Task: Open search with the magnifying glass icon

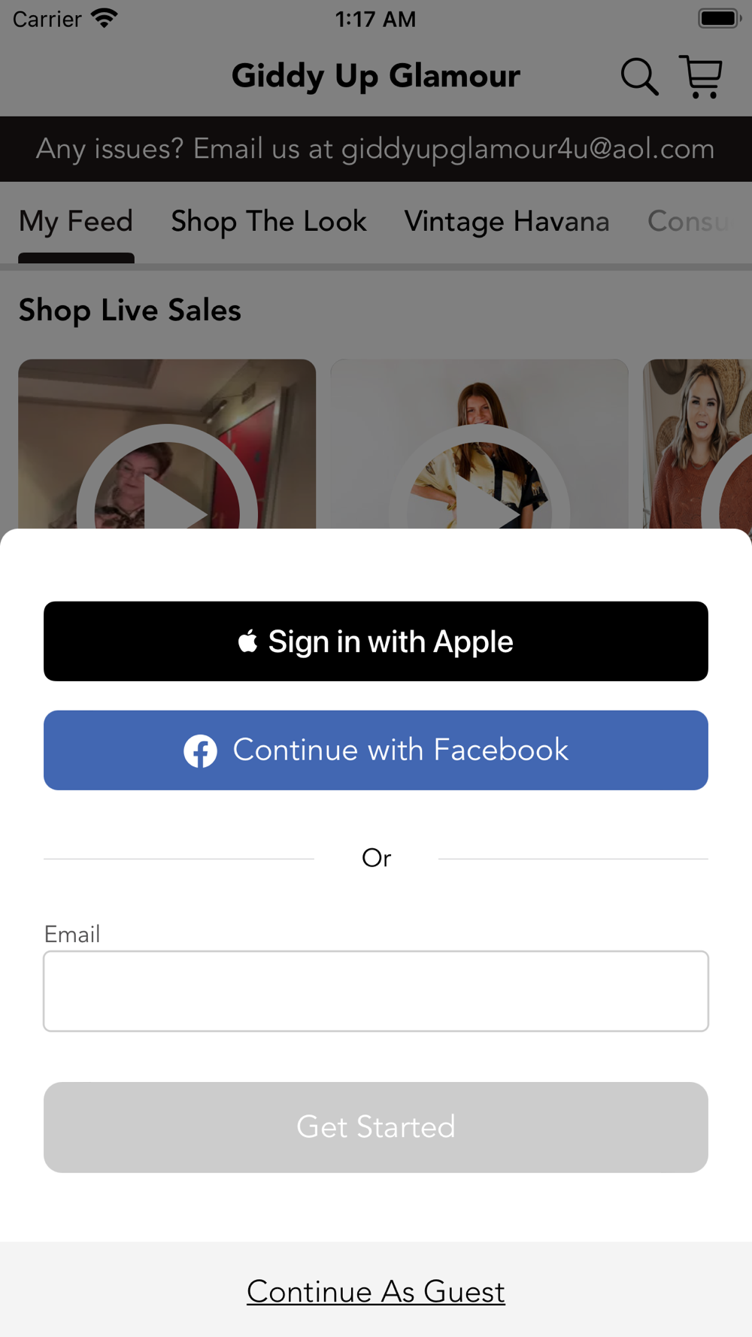Action: [x=639, y=77]
